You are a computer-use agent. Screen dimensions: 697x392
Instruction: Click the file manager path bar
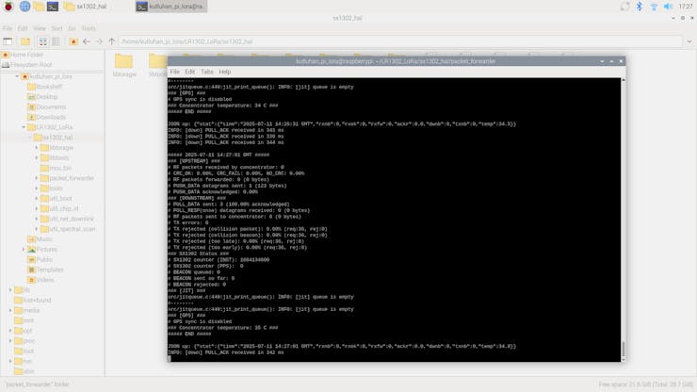[400, 41]
